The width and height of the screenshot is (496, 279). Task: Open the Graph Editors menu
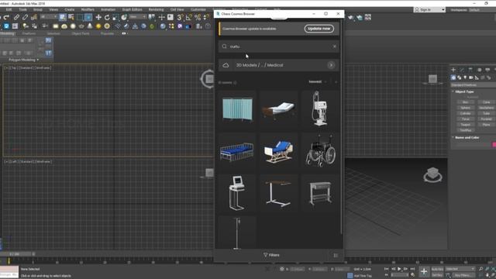tap(132, 9)
